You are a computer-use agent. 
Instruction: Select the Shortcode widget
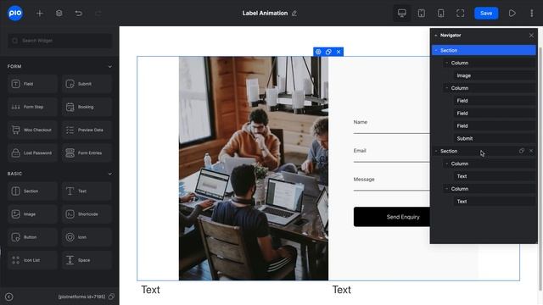tap(87, 214)
